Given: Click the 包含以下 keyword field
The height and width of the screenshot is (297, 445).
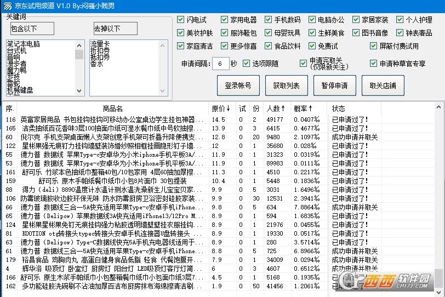Looking at the screenshot, I should point(32,28).
